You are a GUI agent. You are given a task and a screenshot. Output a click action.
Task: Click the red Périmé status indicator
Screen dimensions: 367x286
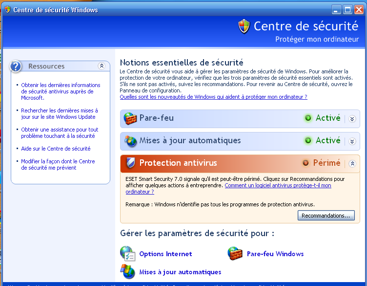click(306, 163)
